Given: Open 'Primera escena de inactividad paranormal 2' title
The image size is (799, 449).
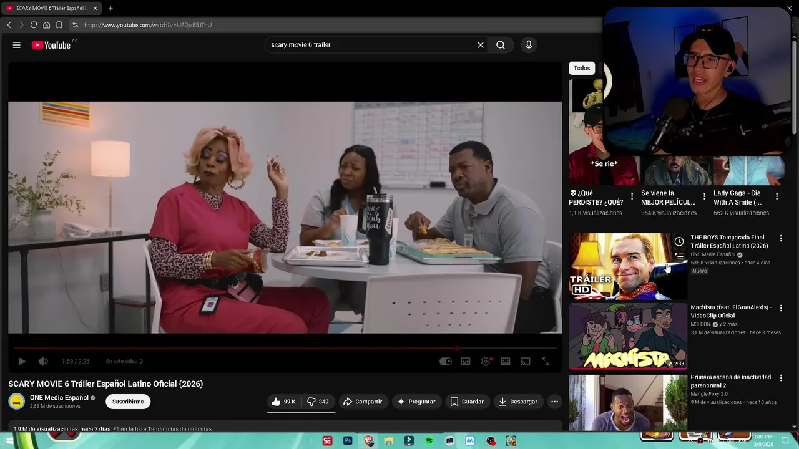Looking at the screenshot, I should coord(731,381).
